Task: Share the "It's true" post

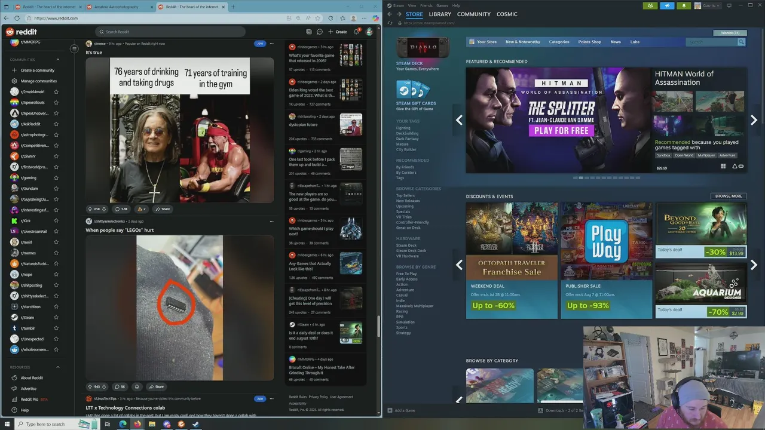Action: [x=163, y=209]
